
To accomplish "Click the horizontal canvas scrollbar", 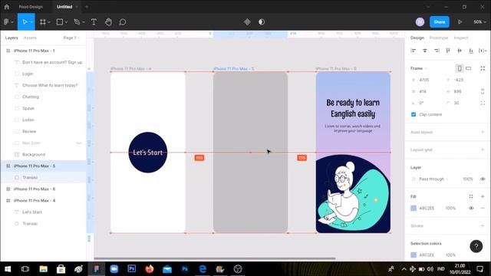I will click(x=215, y=258).
